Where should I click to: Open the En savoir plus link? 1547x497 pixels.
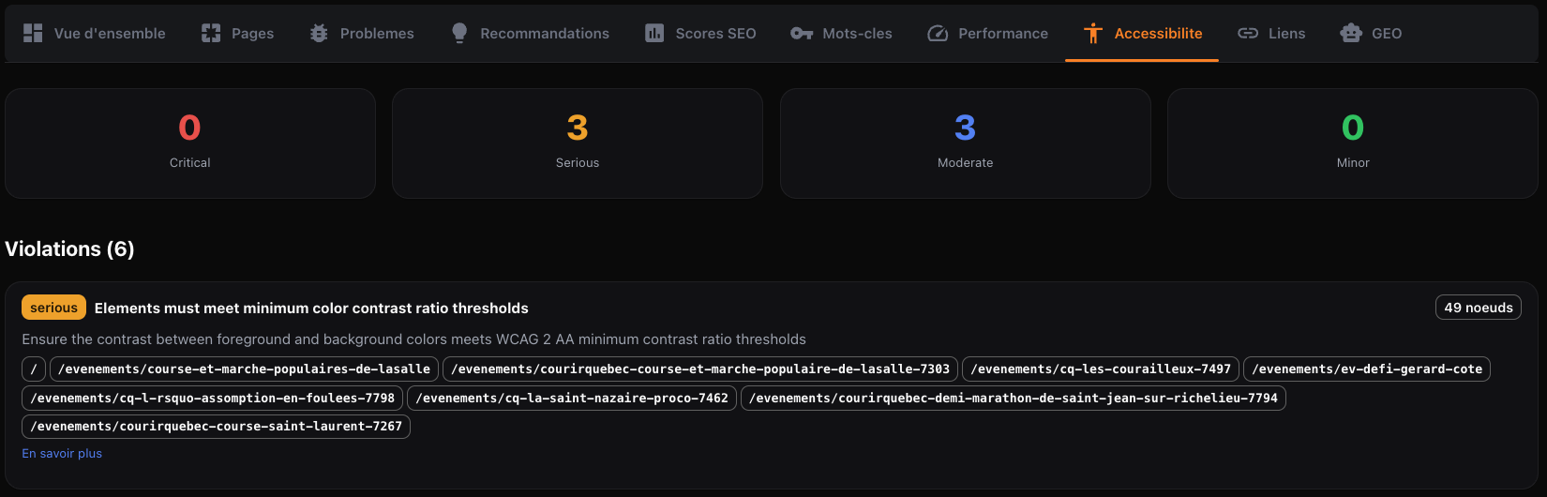pyautogui.click(x=62, y=454)
